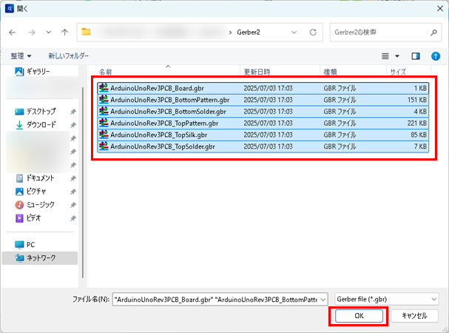The width and height of the screenshot is (449, 333).
Task: Expand the ファイル名 dropdown arrow
Action: 323,300
